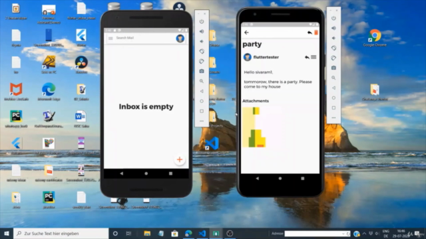
Task: Open Task View from taskbar
Action: tap(128, 233)
